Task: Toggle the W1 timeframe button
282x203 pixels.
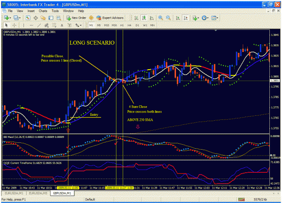Action: coord(145,25)
